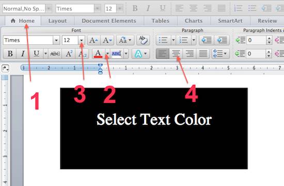
Task: Click the stepper on the lower indent field
Action: pyautogui.click(x=269, y=54)
